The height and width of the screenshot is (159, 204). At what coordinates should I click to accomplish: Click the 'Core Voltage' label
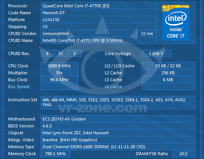coord(117,54)
